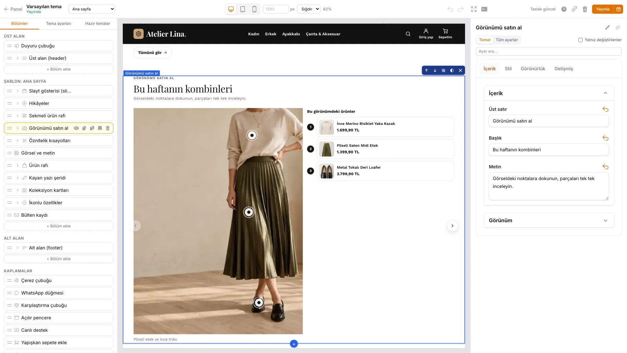The height and width of the screenshot is (353, 627).
Task: Collapse the İçerik accordion
Action: [549, 93]
